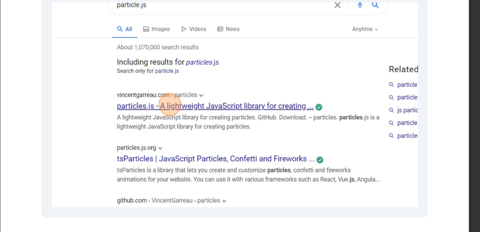This screenshot has height=232, width=480.
Task: Switch to the Images tab
Action: [157, 29]
